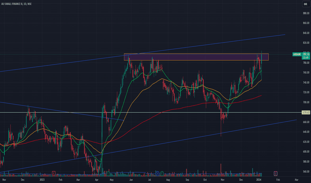Image resolution: width=311 pixels, height=183 pixels.
Task: Click the AUBANK price line label
Action: coord(297,54)
